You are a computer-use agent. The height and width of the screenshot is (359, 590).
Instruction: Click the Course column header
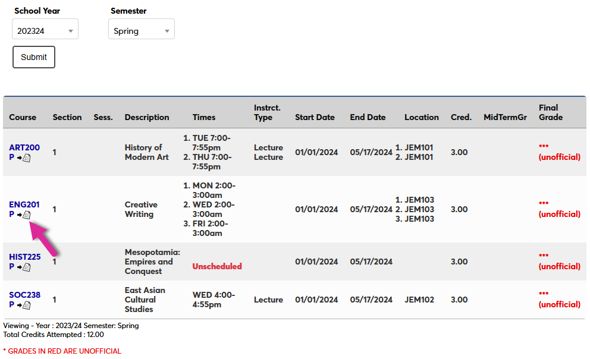[22, 117]
